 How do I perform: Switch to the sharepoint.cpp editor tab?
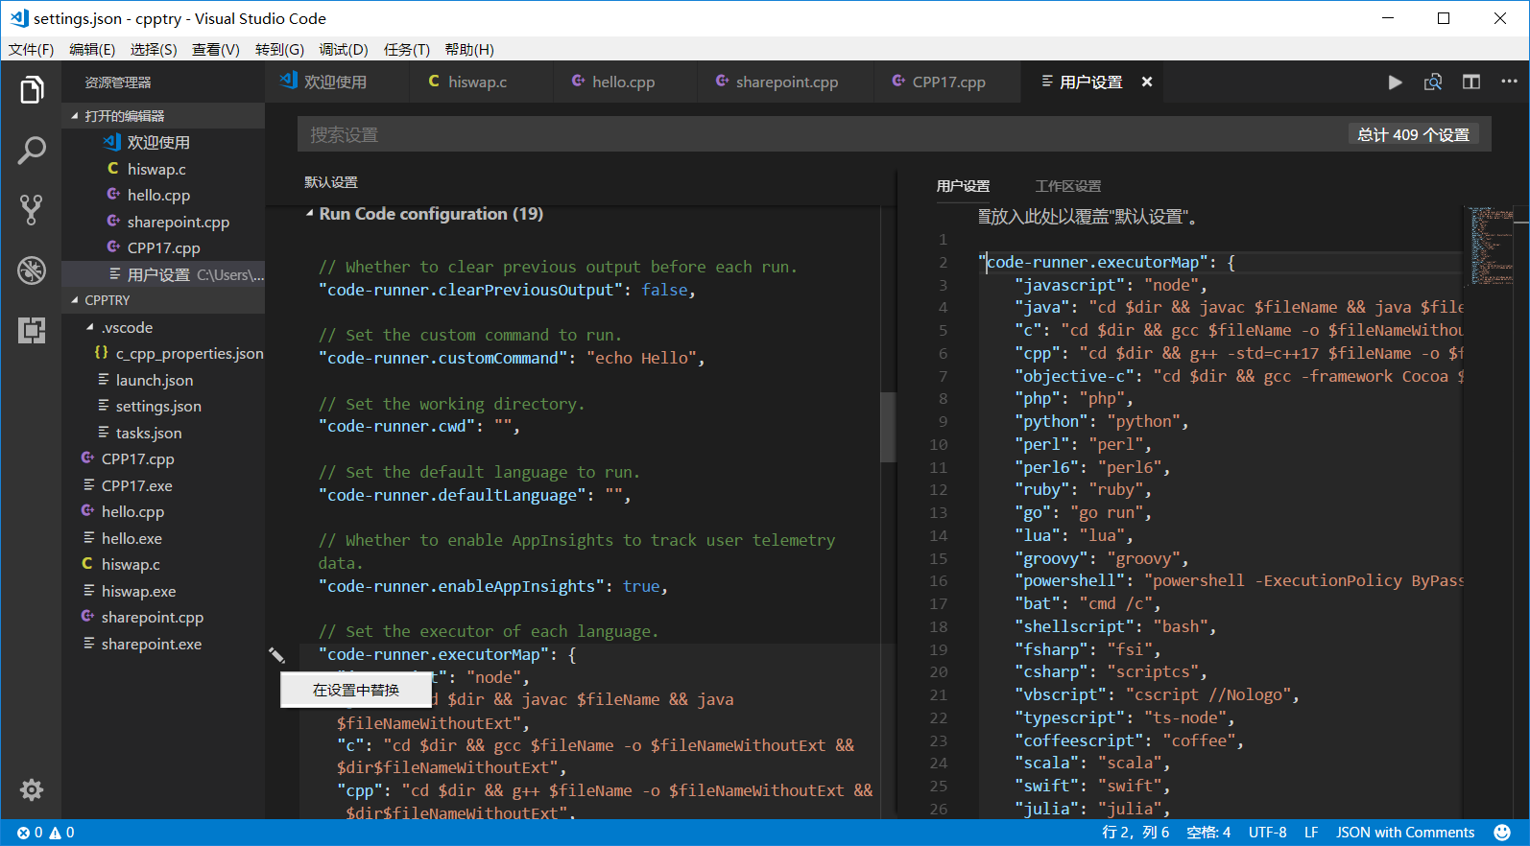[785, 82]
